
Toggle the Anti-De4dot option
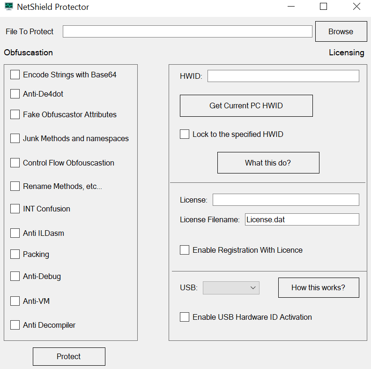click(x=15, y=94)
